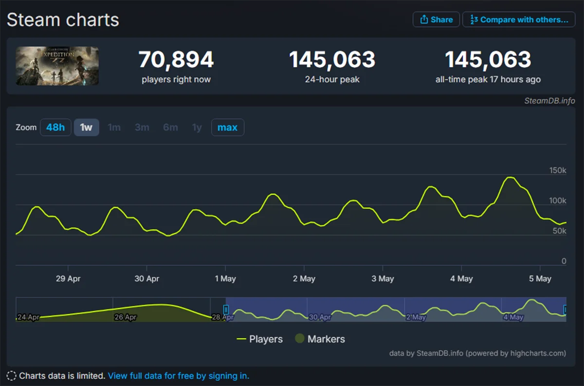584x386 pixels.
Task: Click the 3 May x-axis label
Action: 383,279
